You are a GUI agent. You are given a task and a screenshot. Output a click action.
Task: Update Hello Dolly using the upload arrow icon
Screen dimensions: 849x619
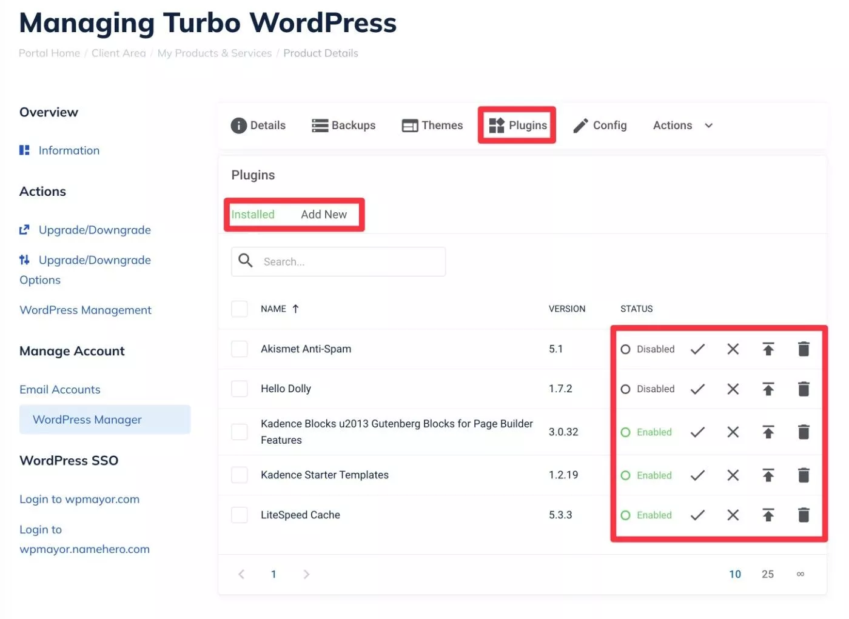pos(768,389)
